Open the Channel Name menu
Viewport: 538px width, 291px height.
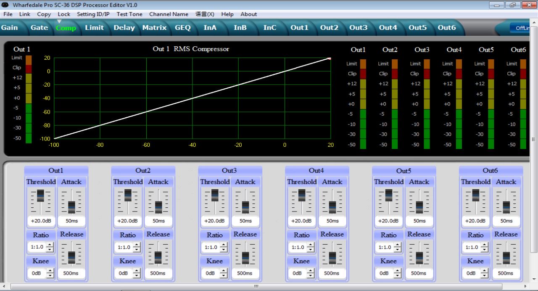pyautogui.click(x=169, y=14)
